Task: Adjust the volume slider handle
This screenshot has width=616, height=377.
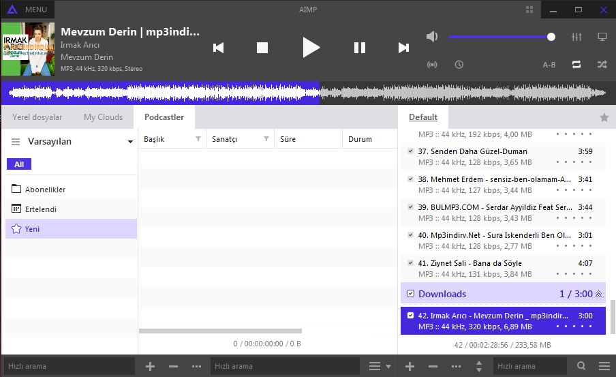Action: (551, 37)
